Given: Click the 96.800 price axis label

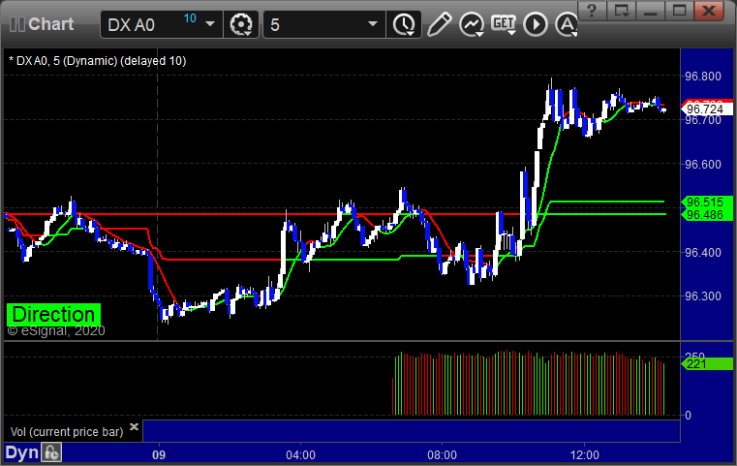Looking at the screenshot, I should (x=703, y=77).
